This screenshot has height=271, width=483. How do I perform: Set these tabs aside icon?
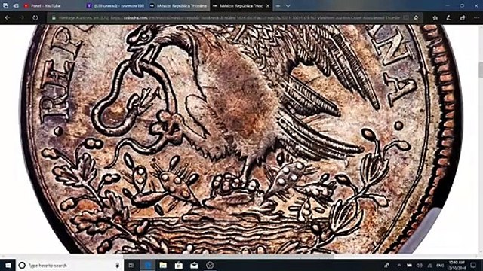pos(16,5)
